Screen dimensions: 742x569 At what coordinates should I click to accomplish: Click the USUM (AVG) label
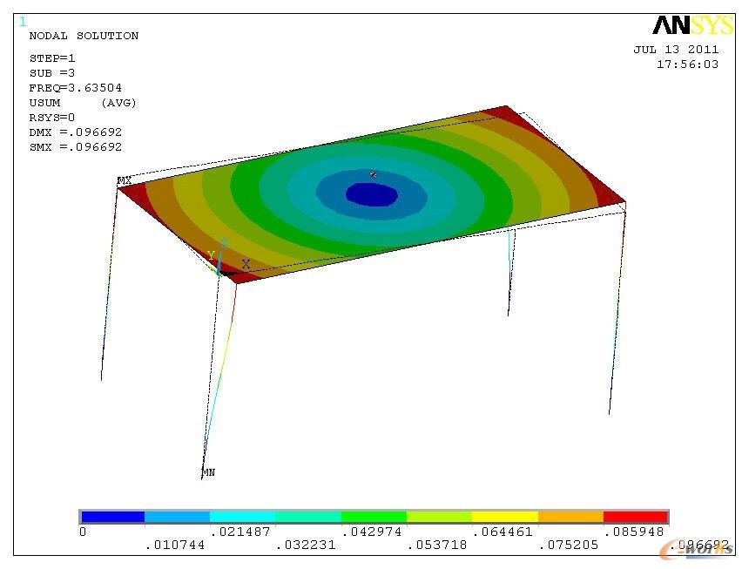tap(83, 103)
